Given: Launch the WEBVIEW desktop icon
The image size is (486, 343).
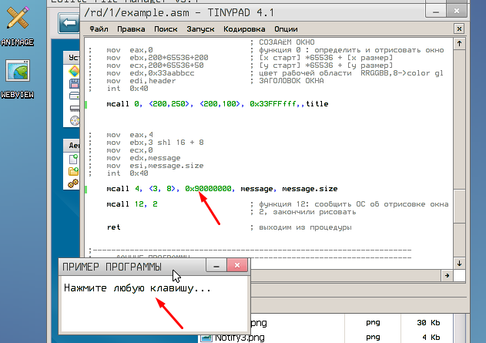Looking at the screenshot, I should click(17, 72).
